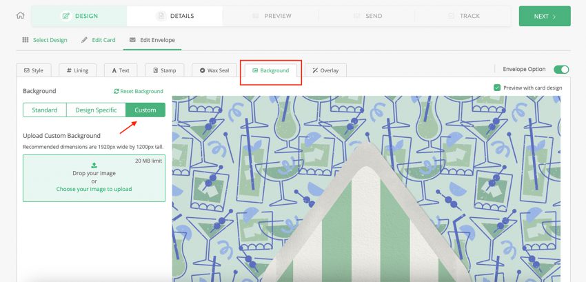Open the envelope Style tab

pos(34,70)
